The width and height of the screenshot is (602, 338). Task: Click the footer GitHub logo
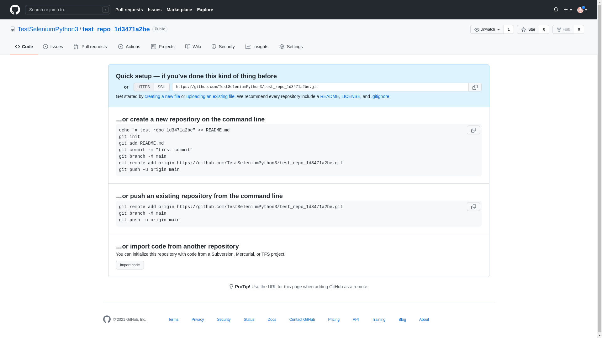[x=107, y=319]
